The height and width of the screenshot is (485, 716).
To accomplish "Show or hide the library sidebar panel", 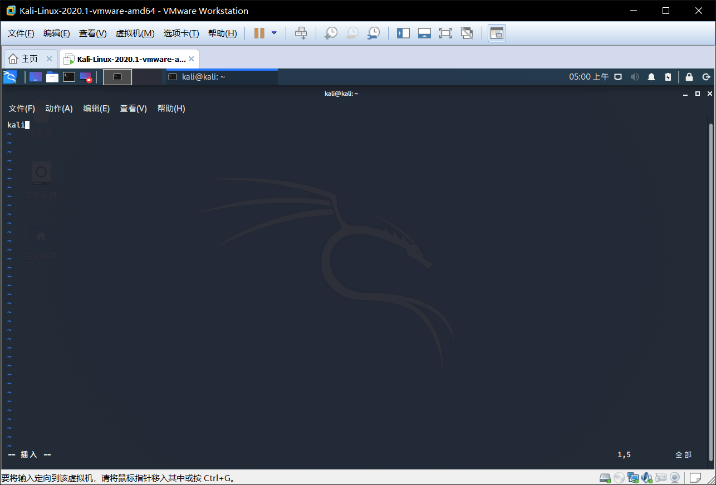I will [x=403, y=33].
